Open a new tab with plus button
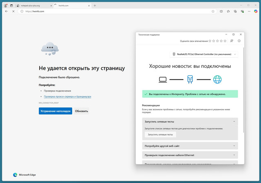 click(x=95, y=5)
